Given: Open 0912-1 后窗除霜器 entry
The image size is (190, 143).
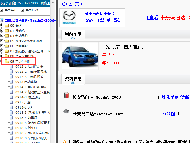Looking at the screenshot, I should pyautogui.click(x=29, y=67).
